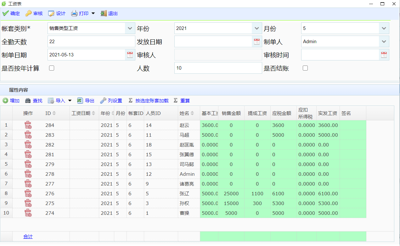Delete row for 张翼德 via trash icon
Screen dimensions: 400x246
(28, 154)
